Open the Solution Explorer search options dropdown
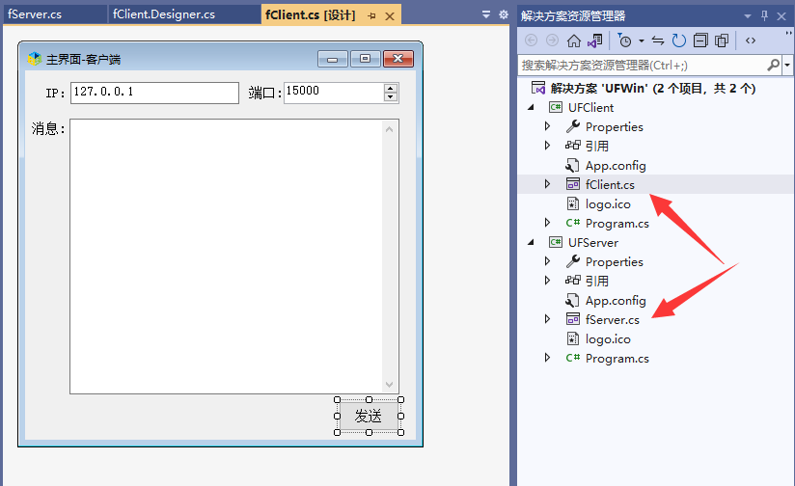This screenshot has width=795, height=486. coord(787,66)
